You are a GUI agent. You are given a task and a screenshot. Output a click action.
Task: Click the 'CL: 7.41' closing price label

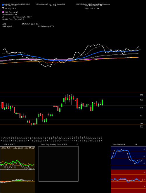[53, 5]
